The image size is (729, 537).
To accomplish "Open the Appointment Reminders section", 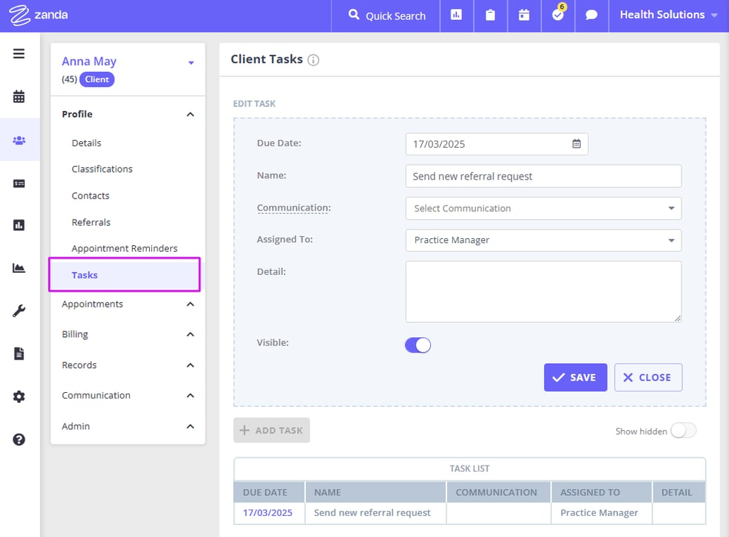I will [124, 248].
